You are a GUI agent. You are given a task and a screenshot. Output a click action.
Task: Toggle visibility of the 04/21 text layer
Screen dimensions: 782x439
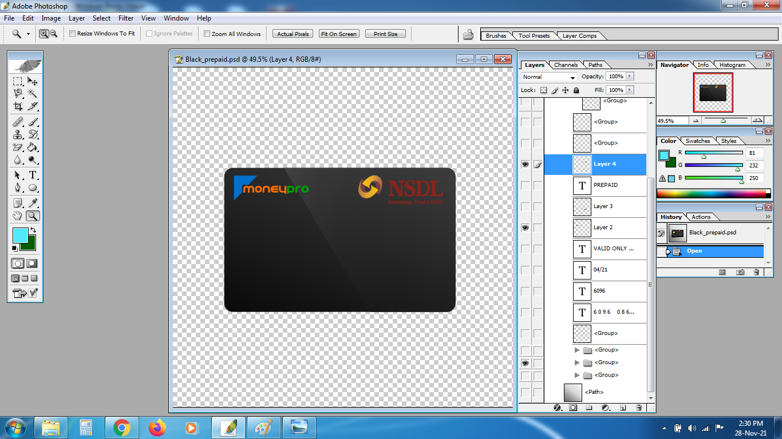[x=525, y=270]
